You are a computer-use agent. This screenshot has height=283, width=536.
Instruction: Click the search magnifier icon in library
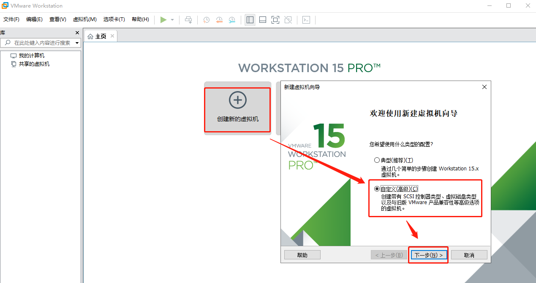point(8,43)
